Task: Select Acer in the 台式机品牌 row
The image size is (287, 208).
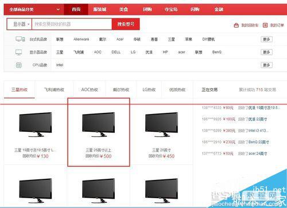Action: click(120, 40)
